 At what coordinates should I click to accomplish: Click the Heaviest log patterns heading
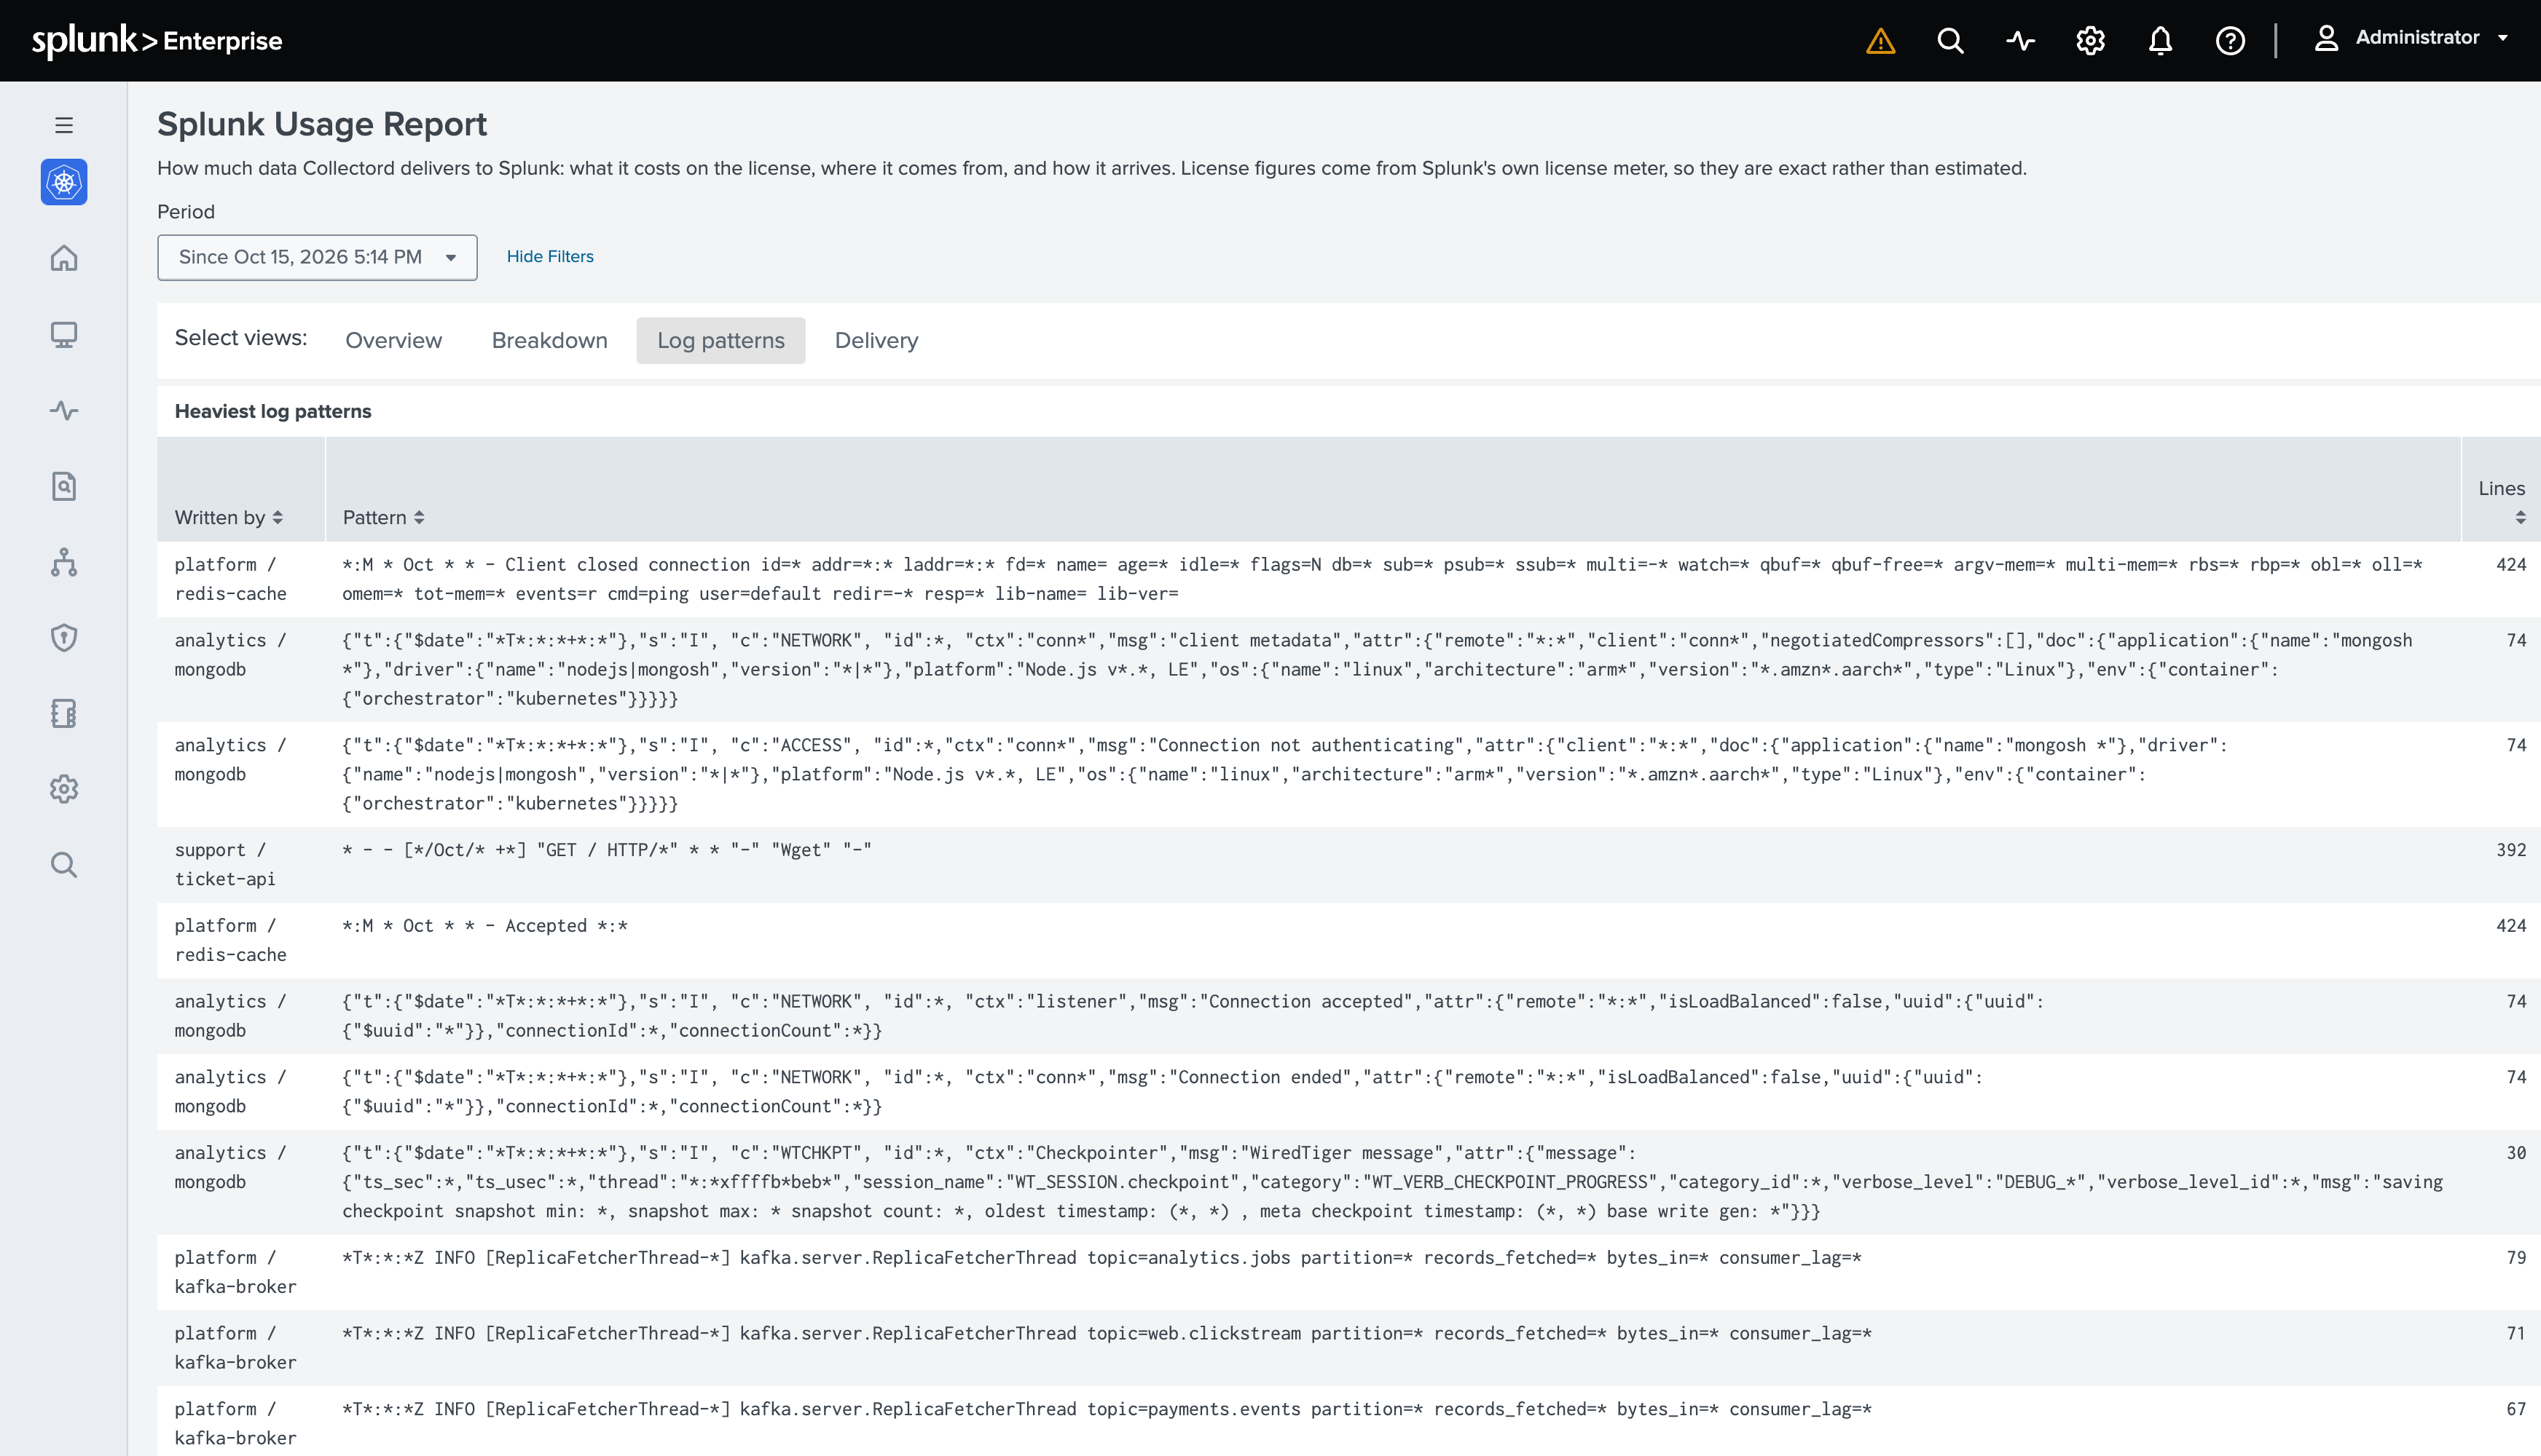273,411
